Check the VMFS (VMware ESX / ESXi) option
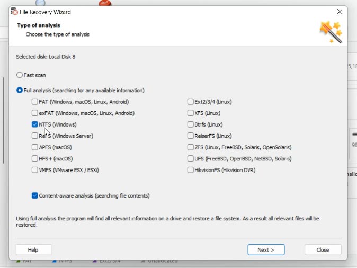The image size is (357, 268). point(34,170)
